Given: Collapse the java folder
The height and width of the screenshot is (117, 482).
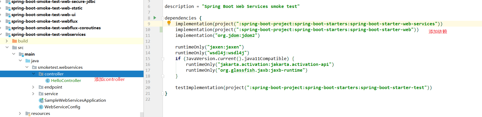Looking at the screenshot, I should click(20, 61).
